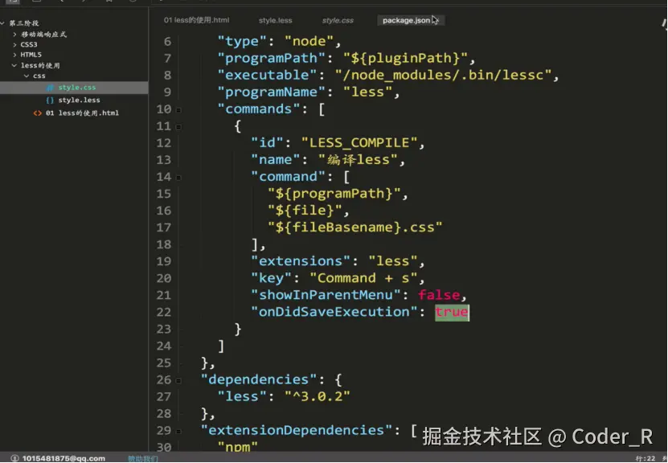Screen dimensions: 668x463
Task: Click the "/node_modules/.bin/lessc" path
Action: point(443,75)
